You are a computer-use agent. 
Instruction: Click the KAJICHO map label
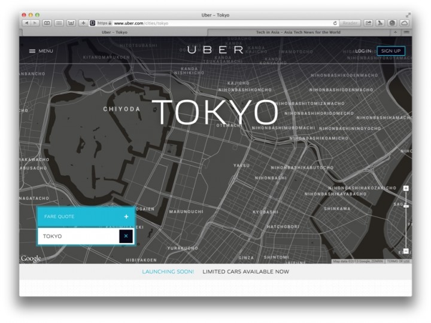click(x=238, y=83)
